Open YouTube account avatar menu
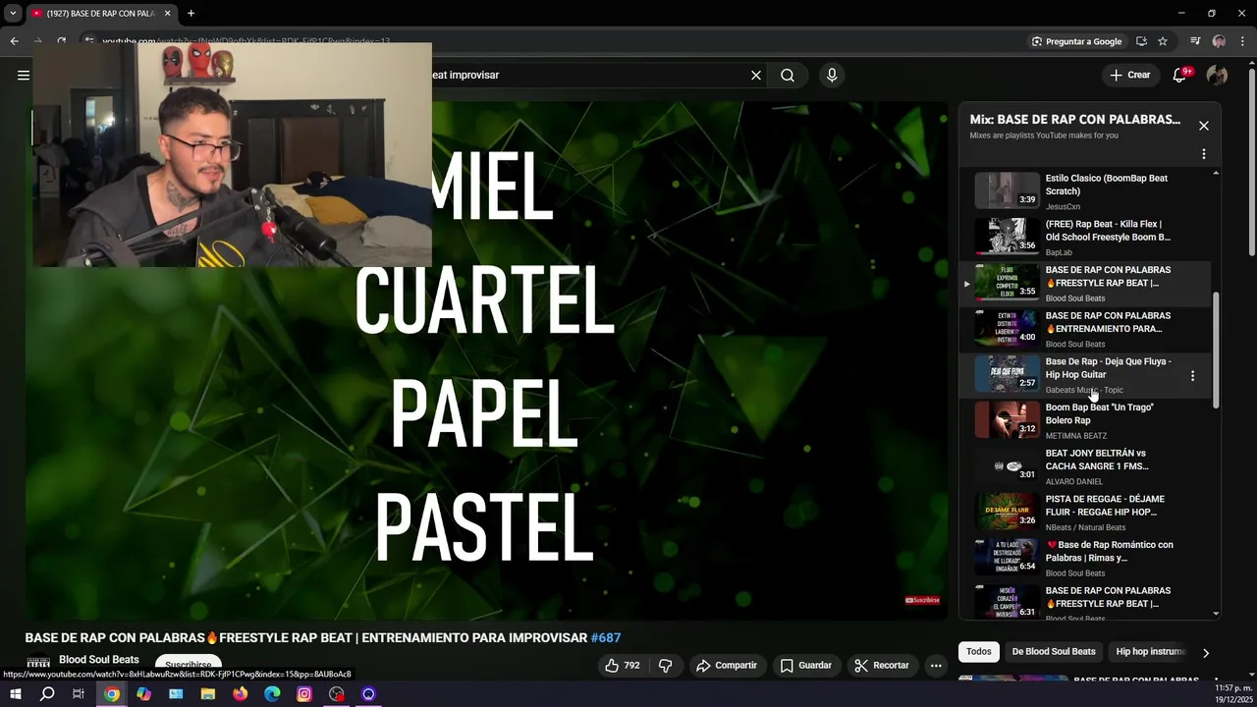 pyautogui.click(x=1217, y=75)
